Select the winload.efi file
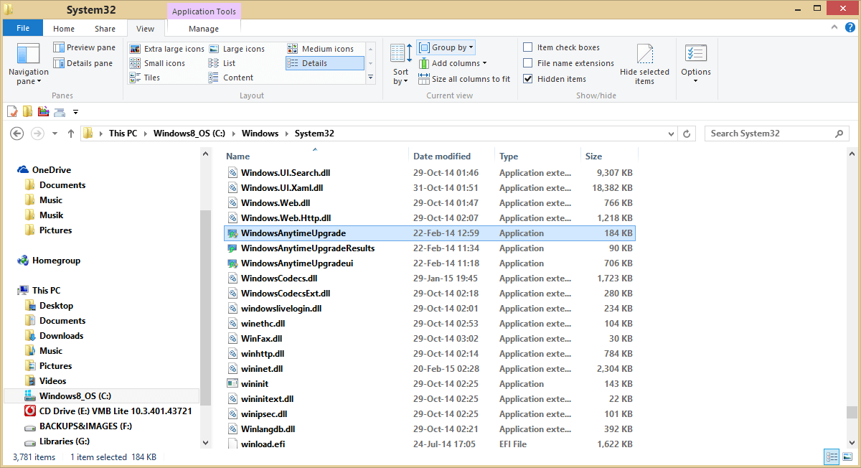The width and height of the screenshot is (861, 468). [x=429, y=444]
